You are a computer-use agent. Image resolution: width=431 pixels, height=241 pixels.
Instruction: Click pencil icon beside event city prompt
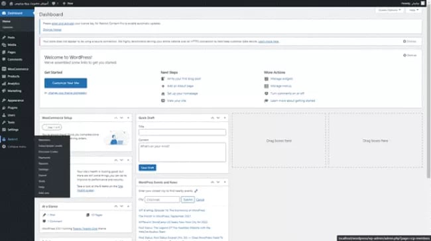[196, 191]
